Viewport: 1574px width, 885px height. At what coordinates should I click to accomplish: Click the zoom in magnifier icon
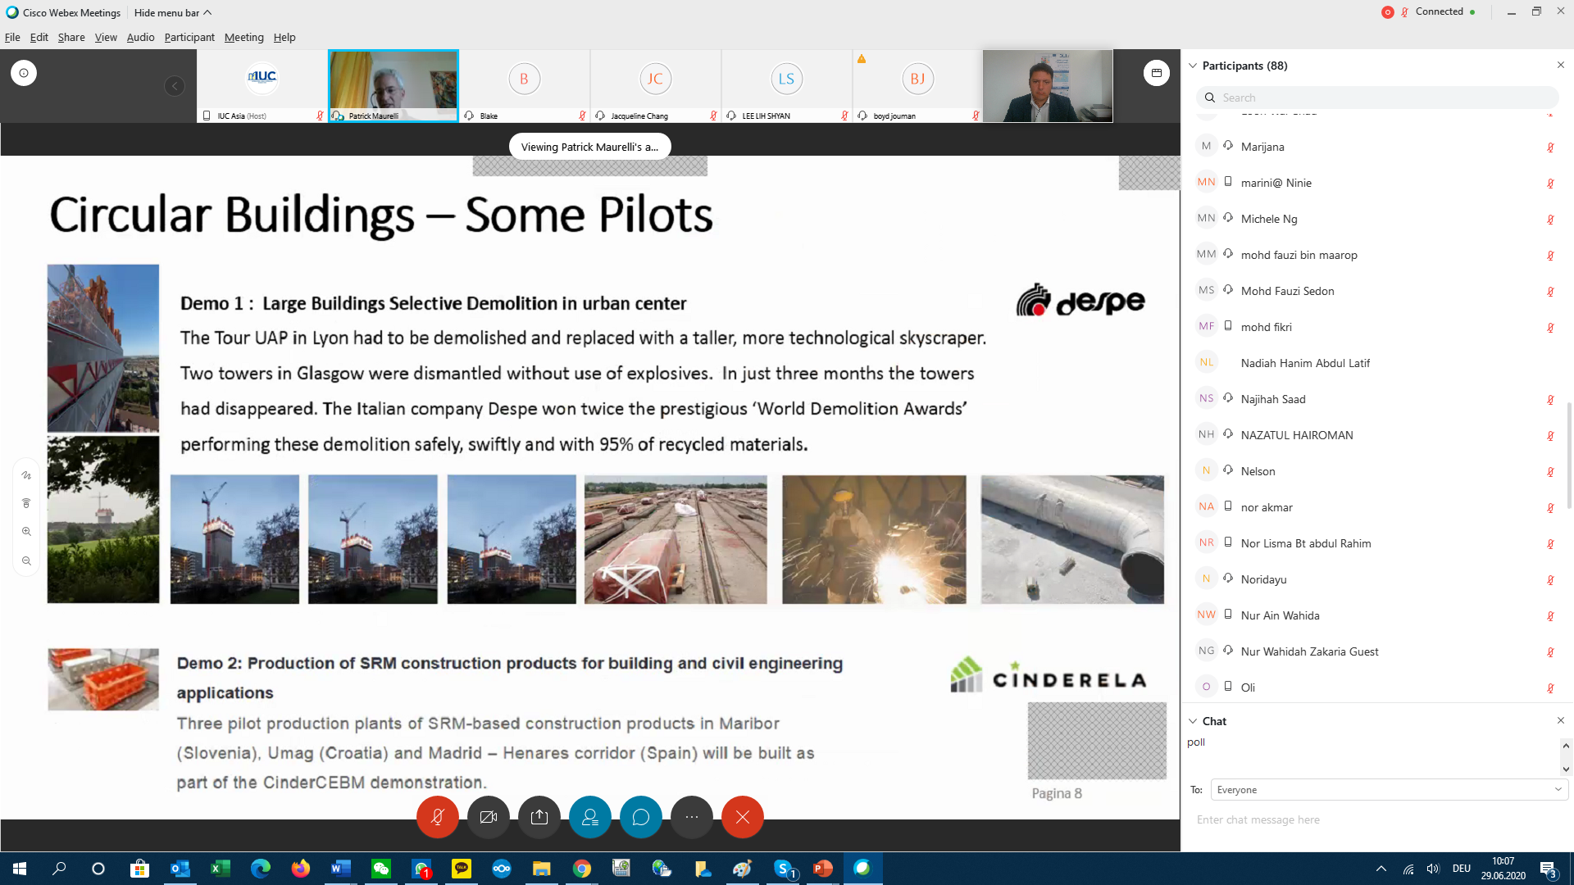(x=26, y=532)
